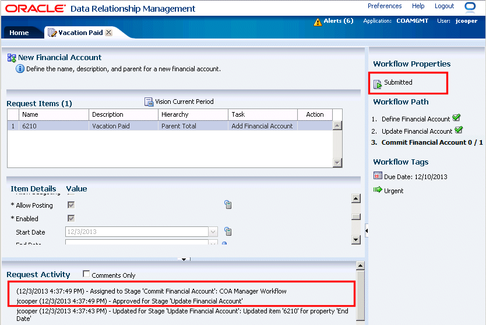
Task: Click the Vacation Paid tab's document icon
Action: pyautogui.click(x=52, y=33)
